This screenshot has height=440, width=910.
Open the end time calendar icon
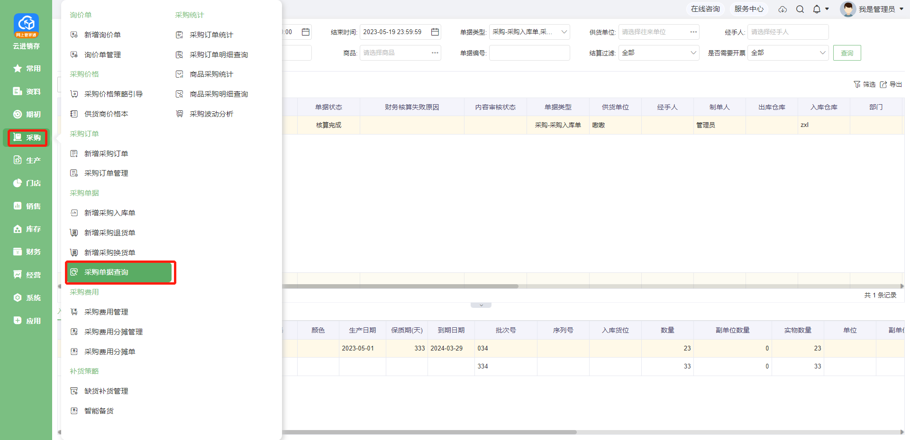point(435,32)
